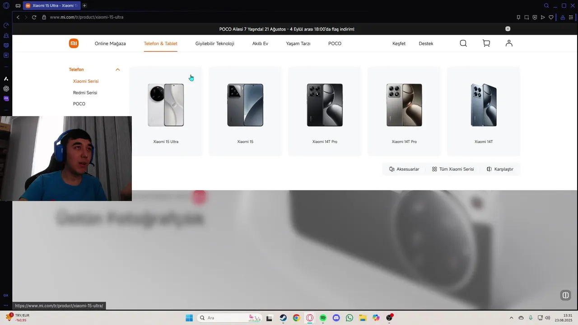Bookmark the page with the heart icon

coord(551,17)
